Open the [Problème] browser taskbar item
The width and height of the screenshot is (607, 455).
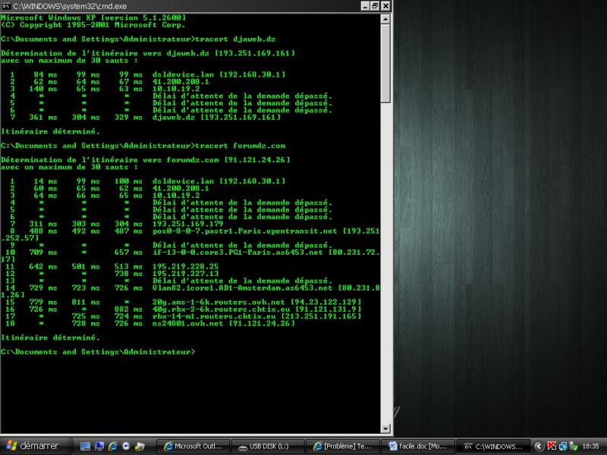pyautogui.click(x=342, y=446)
